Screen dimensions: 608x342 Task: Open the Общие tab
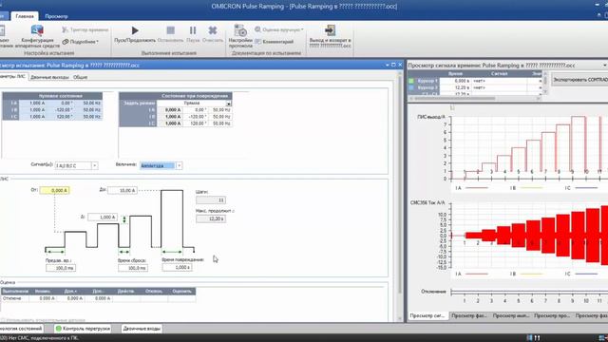coord(80,77)
